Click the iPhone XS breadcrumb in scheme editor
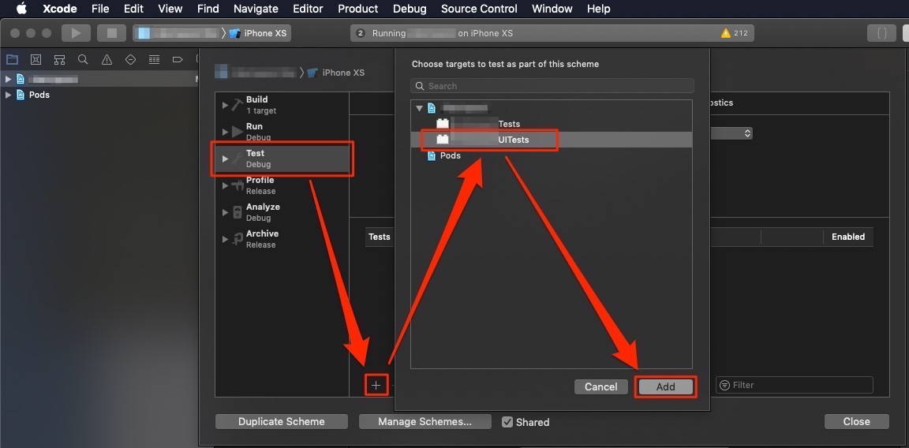 [336, 73]
